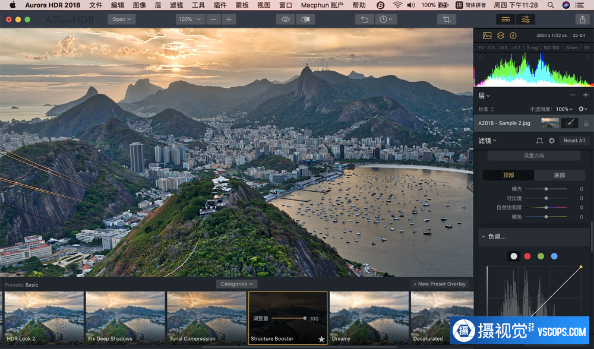Viewport: 594px width, 349px height.
Task: Click New Preset Overlay button
Action: coord(440,284)
